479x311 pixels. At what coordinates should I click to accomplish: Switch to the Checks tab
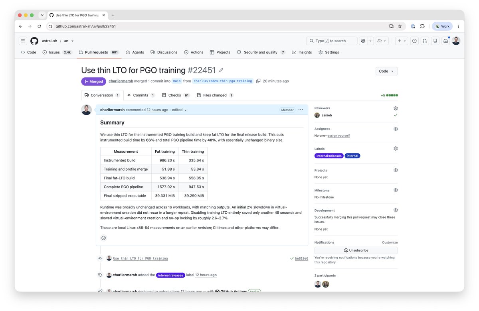click(176, 95)
